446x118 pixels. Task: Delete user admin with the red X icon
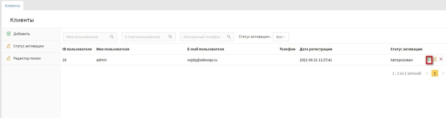click(x=441, y=59)
